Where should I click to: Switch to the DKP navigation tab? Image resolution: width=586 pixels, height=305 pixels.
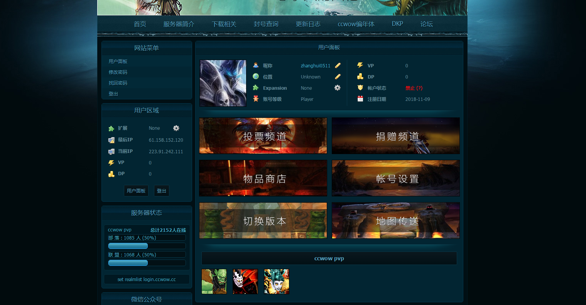click(x=397, y=23)
